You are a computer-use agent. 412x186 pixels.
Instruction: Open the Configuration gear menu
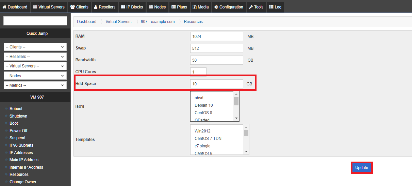229,7
